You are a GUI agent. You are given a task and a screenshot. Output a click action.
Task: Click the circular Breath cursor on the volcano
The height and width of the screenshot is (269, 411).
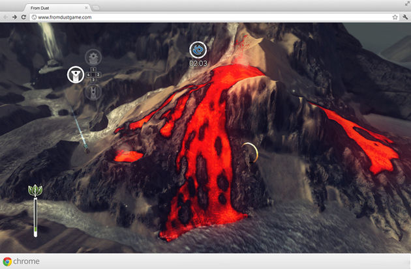coord(250,152)
